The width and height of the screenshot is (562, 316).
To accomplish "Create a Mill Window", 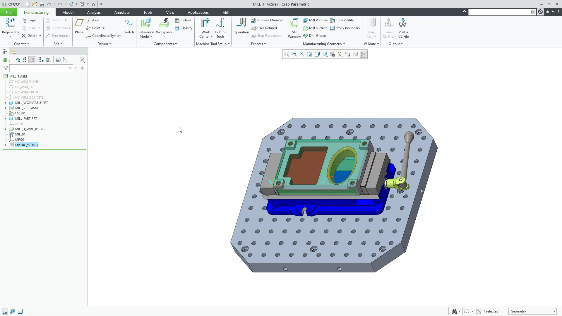I will tap(294, 28).
